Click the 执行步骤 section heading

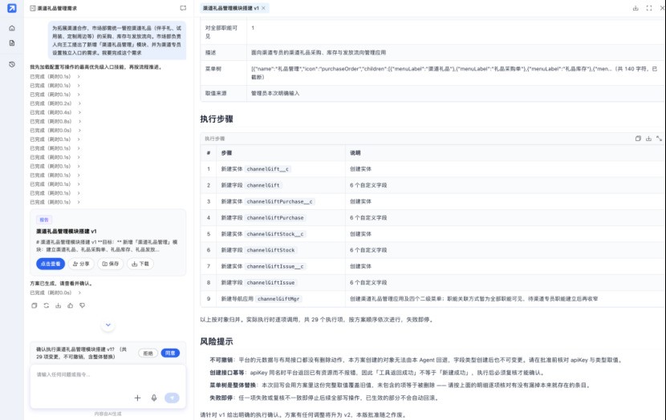point(217,119)
